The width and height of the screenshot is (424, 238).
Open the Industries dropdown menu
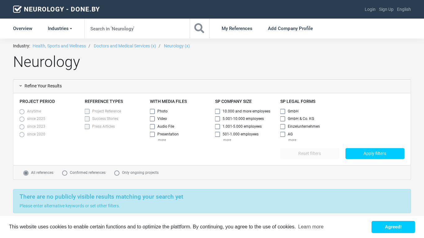(60, 29)
